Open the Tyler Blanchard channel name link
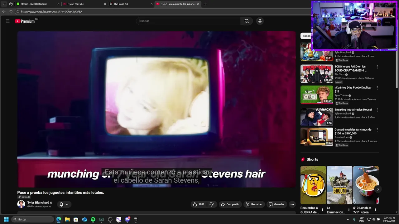 coord(38,203)
